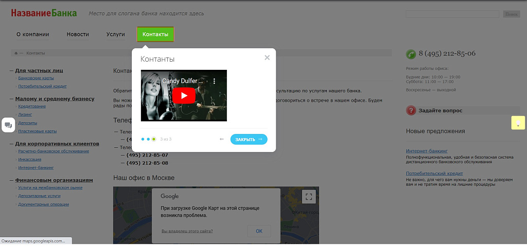Open the YouTube video three-dot menu
Screen dimensions: 527x249
coord(215,81)
